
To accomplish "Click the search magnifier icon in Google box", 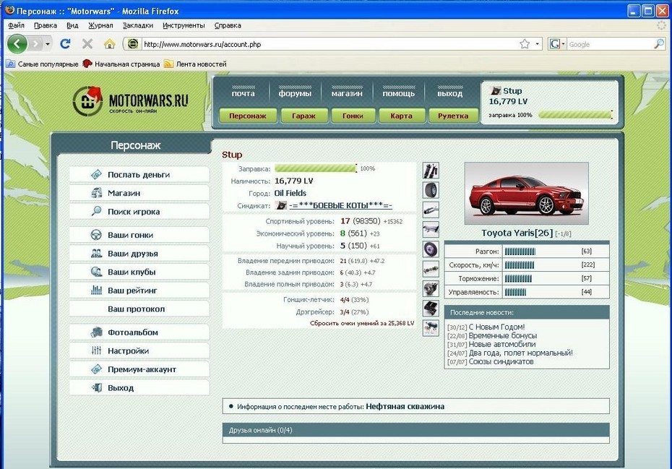I will (x=659, y=44).
